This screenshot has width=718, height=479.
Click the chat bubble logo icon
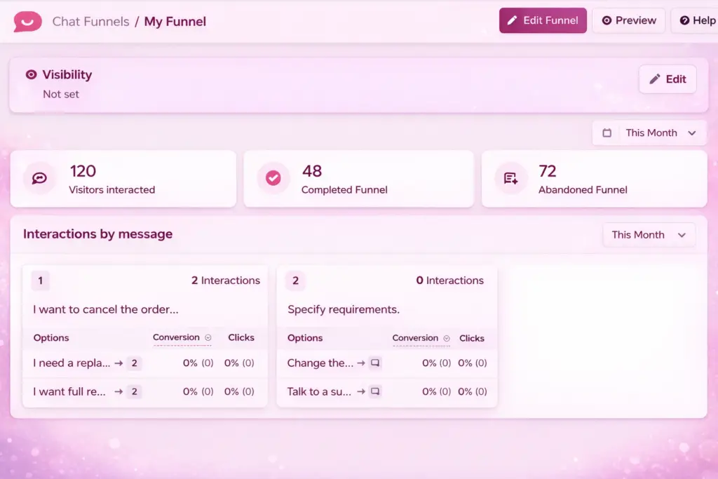click(x=28, y=22)
